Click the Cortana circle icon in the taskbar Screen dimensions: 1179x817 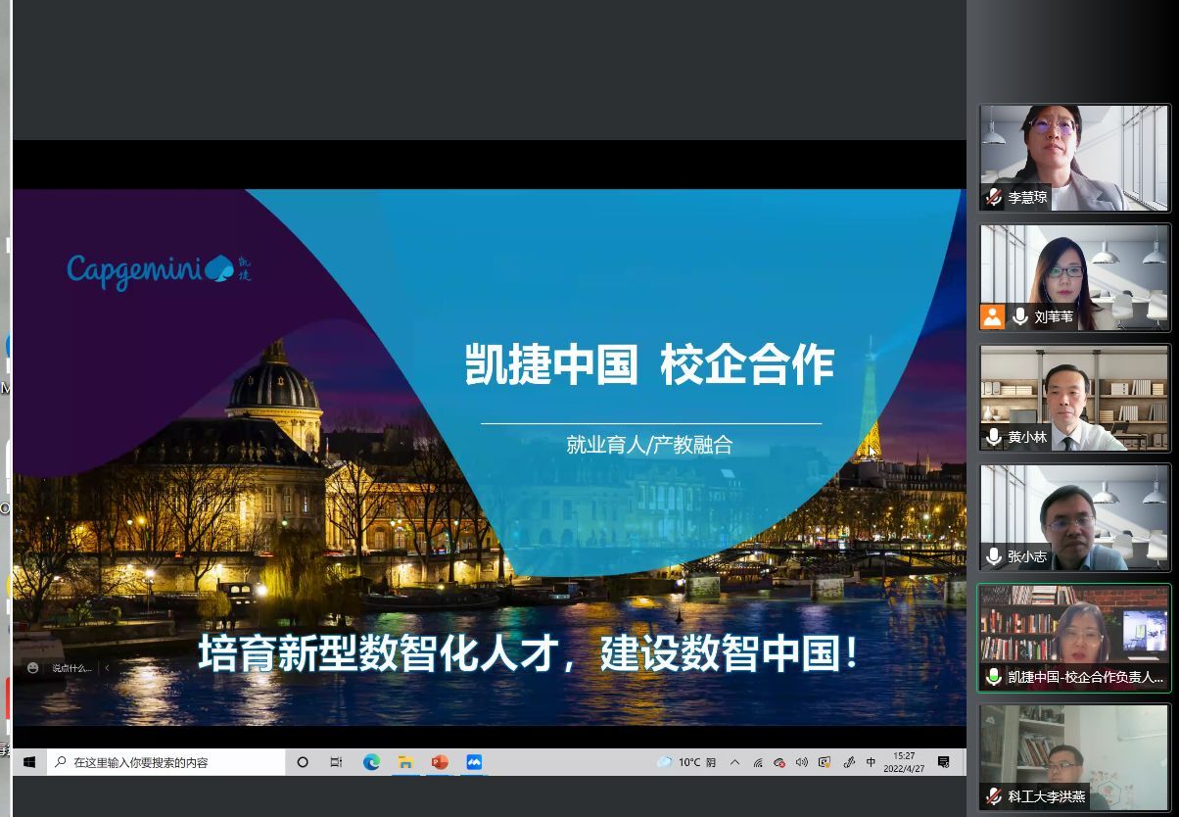click(x=303, y=762)
